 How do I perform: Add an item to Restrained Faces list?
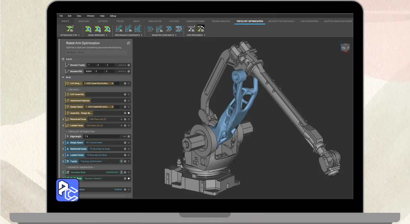pyautogui.click(x=121, y=119)
